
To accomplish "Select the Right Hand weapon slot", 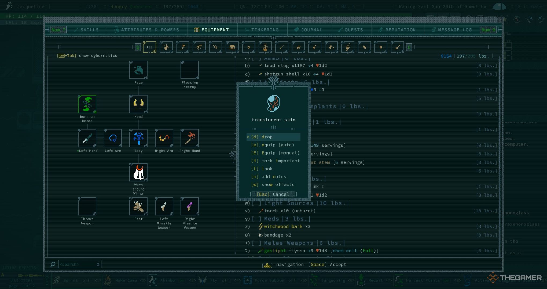I will [190, 138].
